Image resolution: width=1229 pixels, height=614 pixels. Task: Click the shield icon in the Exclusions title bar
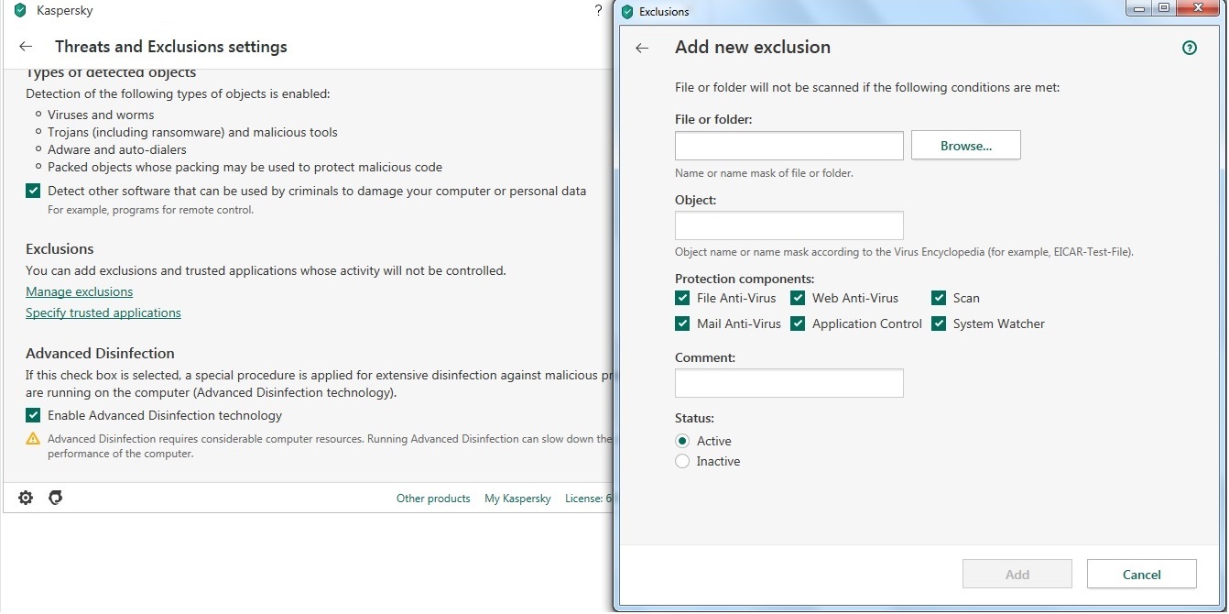click(x=627, y=12)
